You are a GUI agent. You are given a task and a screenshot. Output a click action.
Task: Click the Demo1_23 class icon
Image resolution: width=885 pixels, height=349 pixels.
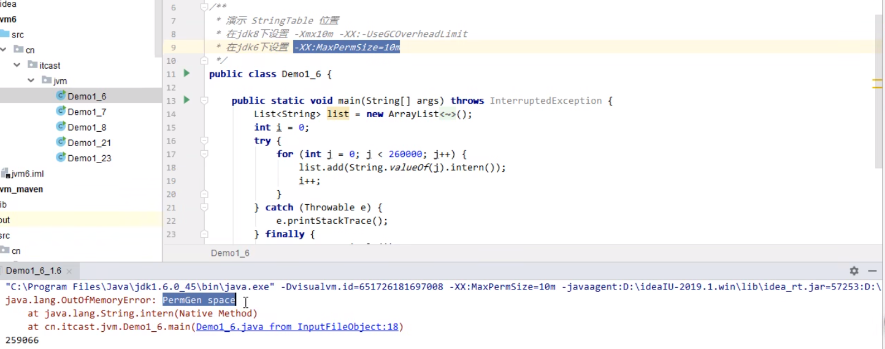point(61,158)
